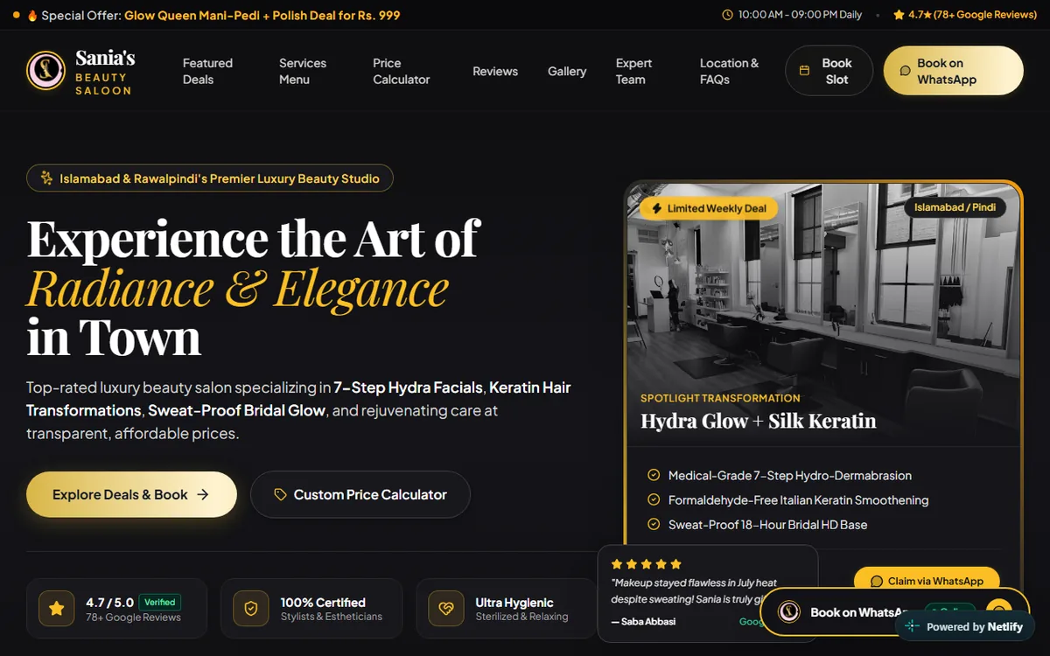Screen dimensions: 1050x656
Task: Click the lightning bolt icon on Limited Weekly Deal
Action: point(656,208)
